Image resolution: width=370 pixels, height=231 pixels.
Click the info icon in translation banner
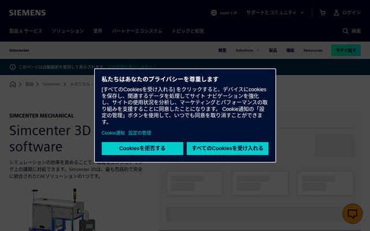tap(13, 67)
